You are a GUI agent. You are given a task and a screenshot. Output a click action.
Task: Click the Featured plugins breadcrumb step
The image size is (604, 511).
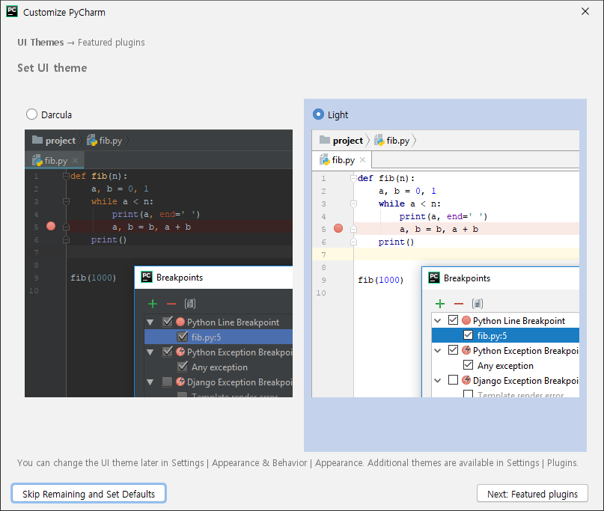click(112, 43)
